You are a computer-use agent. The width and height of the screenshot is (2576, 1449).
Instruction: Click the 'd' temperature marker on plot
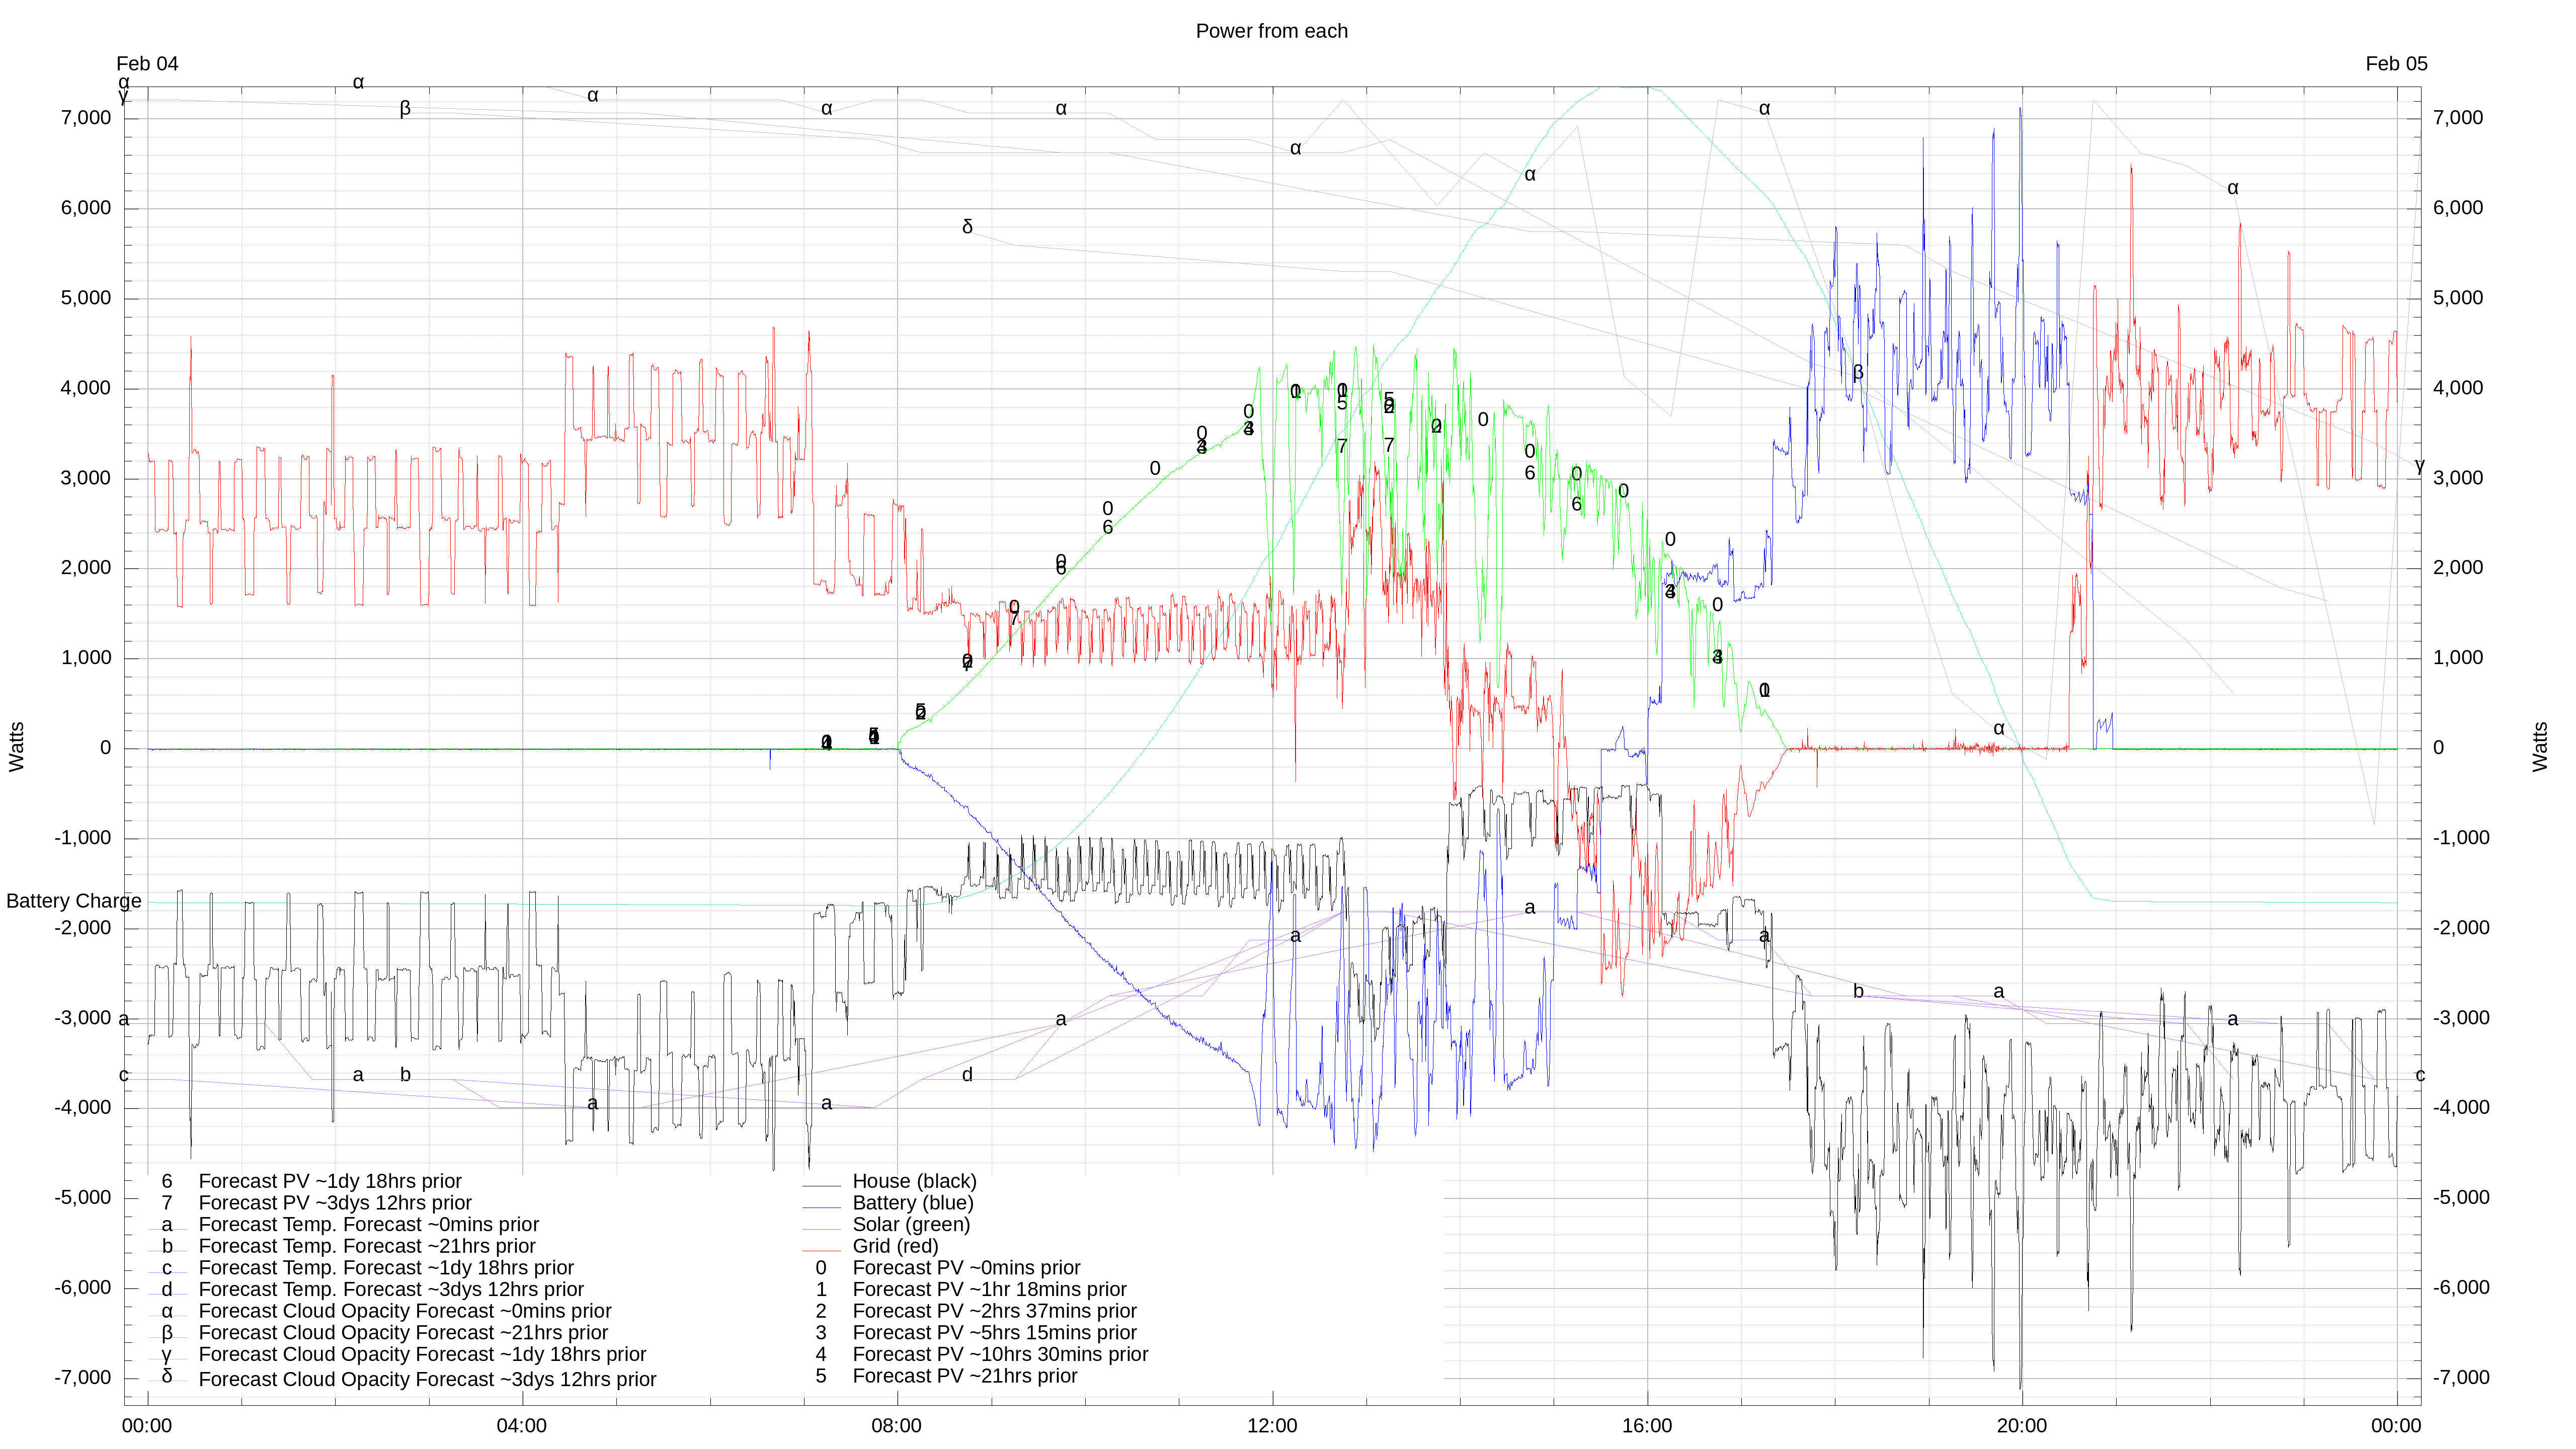coord(967,1075)
